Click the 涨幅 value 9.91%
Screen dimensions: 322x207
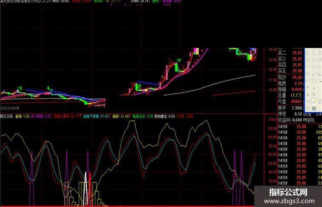click(x=297, y=89)
